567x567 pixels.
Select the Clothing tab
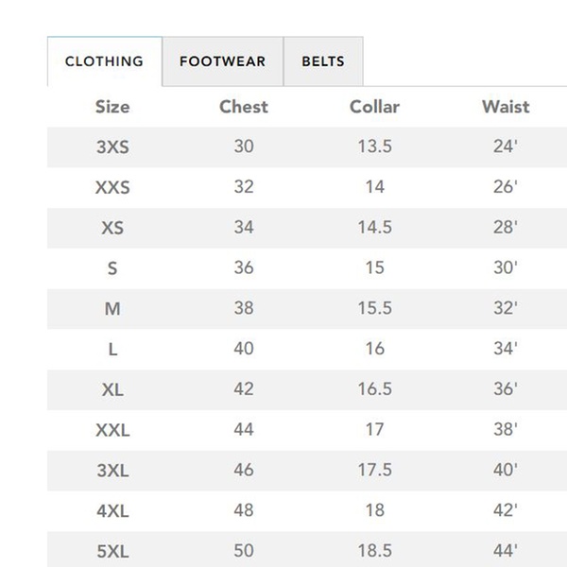[104, 61]
